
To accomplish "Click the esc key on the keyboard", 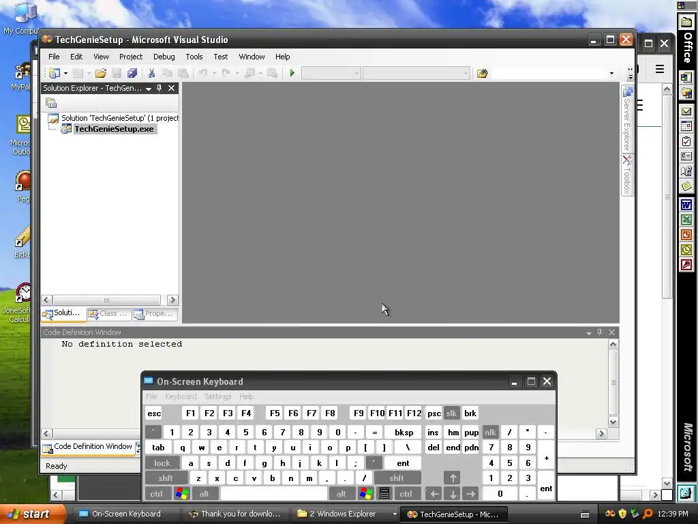I will [x=154, y=413].
